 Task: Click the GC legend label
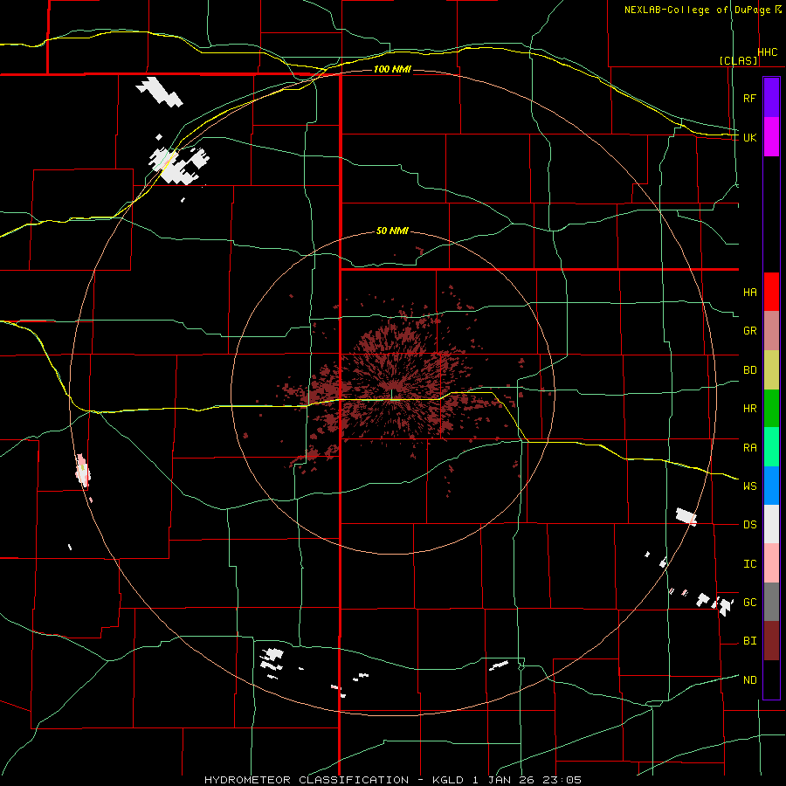(x=749, y=603)
